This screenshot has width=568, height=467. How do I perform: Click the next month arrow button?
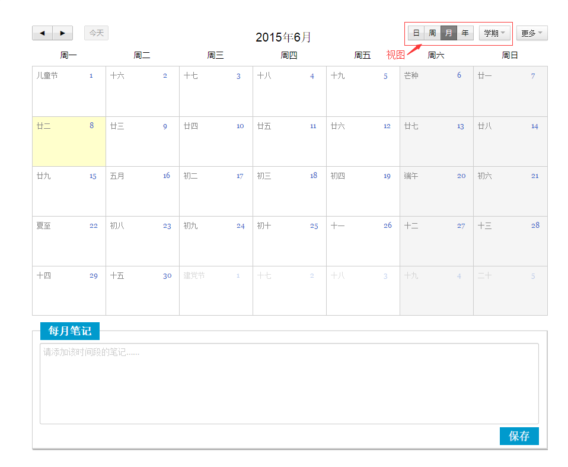click(63, 33)
